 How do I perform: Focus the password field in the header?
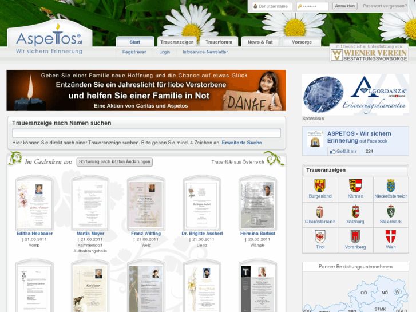pos(312,6)
